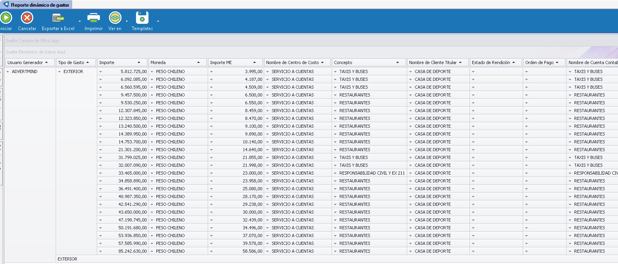Click the Nombre de Centro de Costo header
The image size is (618, 264).
[x=292, y=62]
